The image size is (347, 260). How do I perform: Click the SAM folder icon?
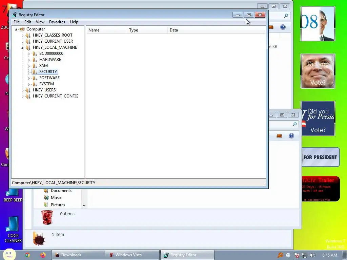pos(35,66)
